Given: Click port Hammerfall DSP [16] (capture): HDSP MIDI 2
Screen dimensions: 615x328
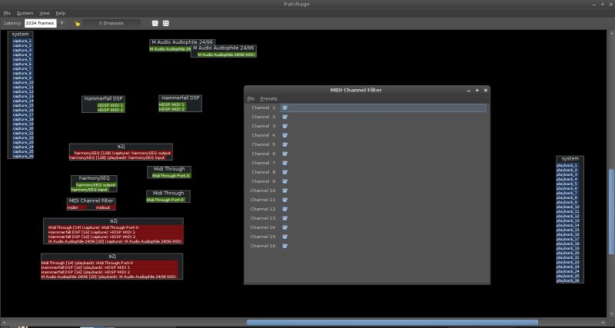Looking at the screenshot, I should pos(115,237).
